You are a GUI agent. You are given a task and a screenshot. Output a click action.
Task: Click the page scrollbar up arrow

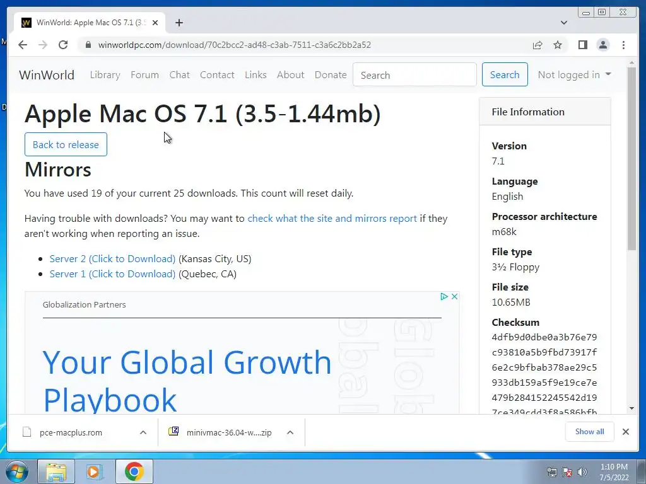pyautogui.click(x=631, y=64)
